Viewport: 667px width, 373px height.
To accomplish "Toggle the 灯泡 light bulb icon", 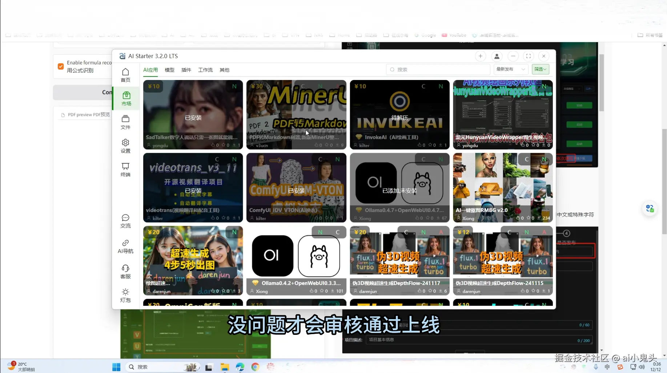I will click(x=125, y=295).
